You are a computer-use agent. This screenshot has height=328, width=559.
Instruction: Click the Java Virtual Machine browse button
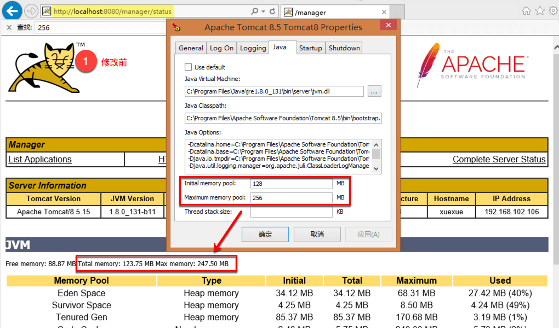374,91
